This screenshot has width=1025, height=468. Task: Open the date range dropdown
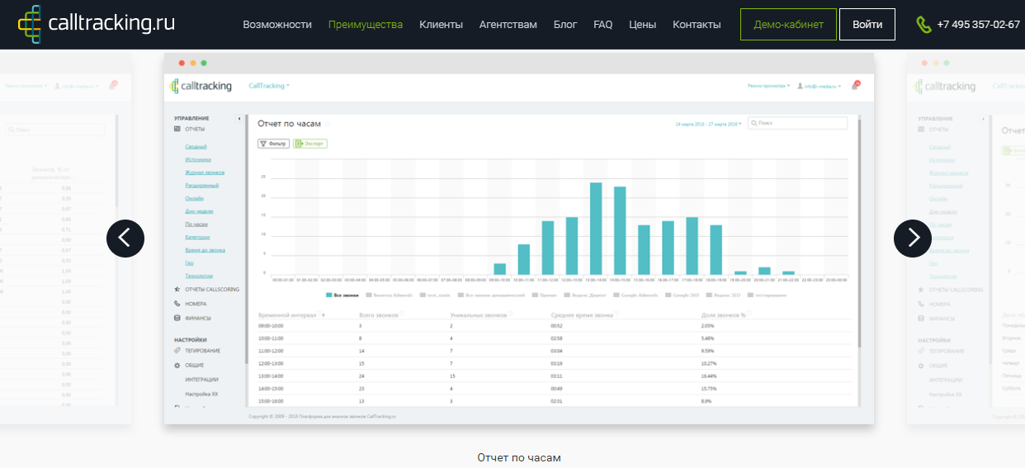(x=708, y=124)
